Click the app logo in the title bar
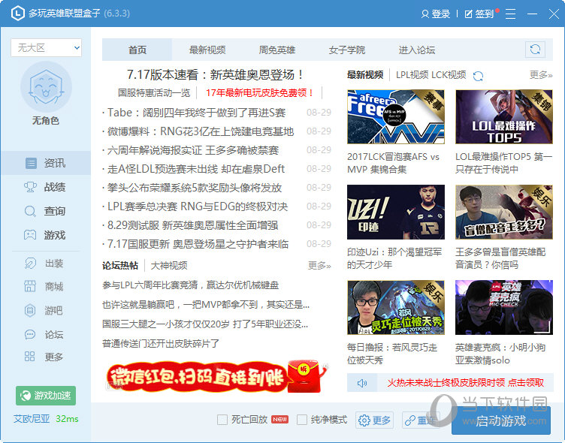The height and width of the screenshot is (443, 565). (x=18, y=14)
